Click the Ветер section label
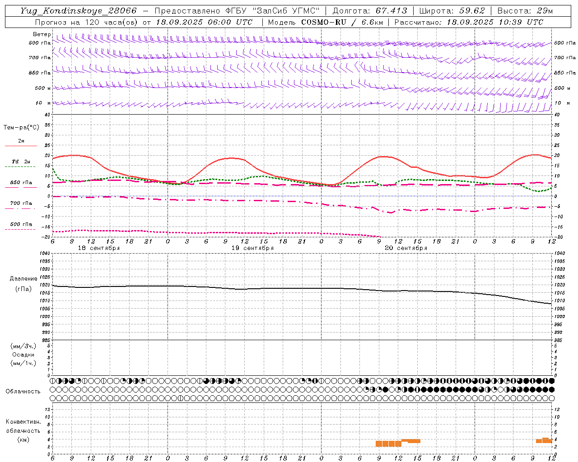 42,34
